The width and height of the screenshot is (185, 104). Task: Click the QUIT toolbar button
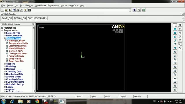point(30,18)
